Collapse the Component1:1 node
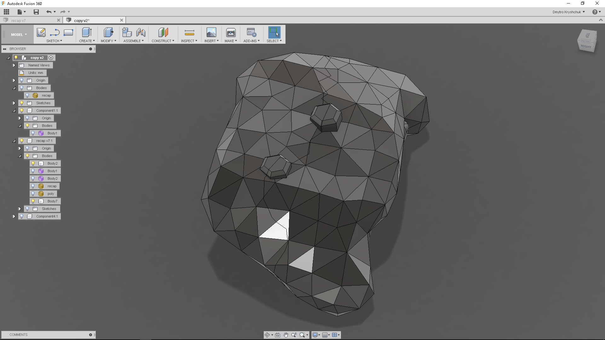This screenshot has height=340, width=605. coord(14,110)
